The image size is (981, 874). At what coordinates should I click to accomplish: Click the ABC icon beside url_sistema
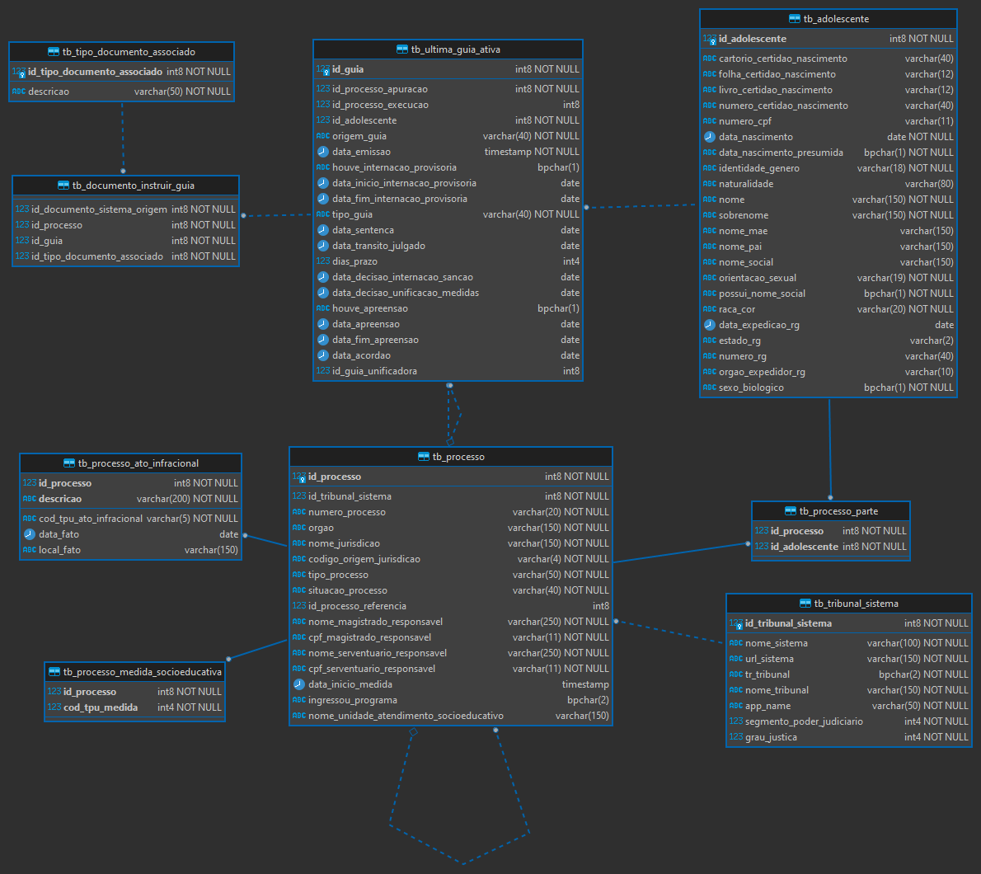[736, 659]
